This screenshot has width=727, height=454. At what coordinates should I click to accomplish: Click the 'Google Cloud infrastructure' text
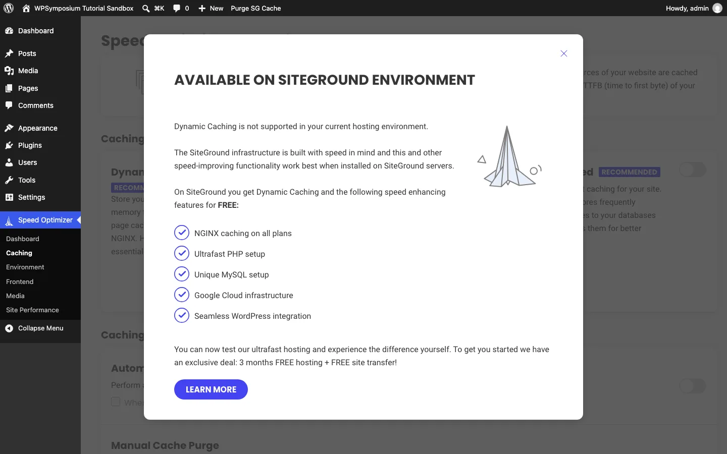click(244, 296)
